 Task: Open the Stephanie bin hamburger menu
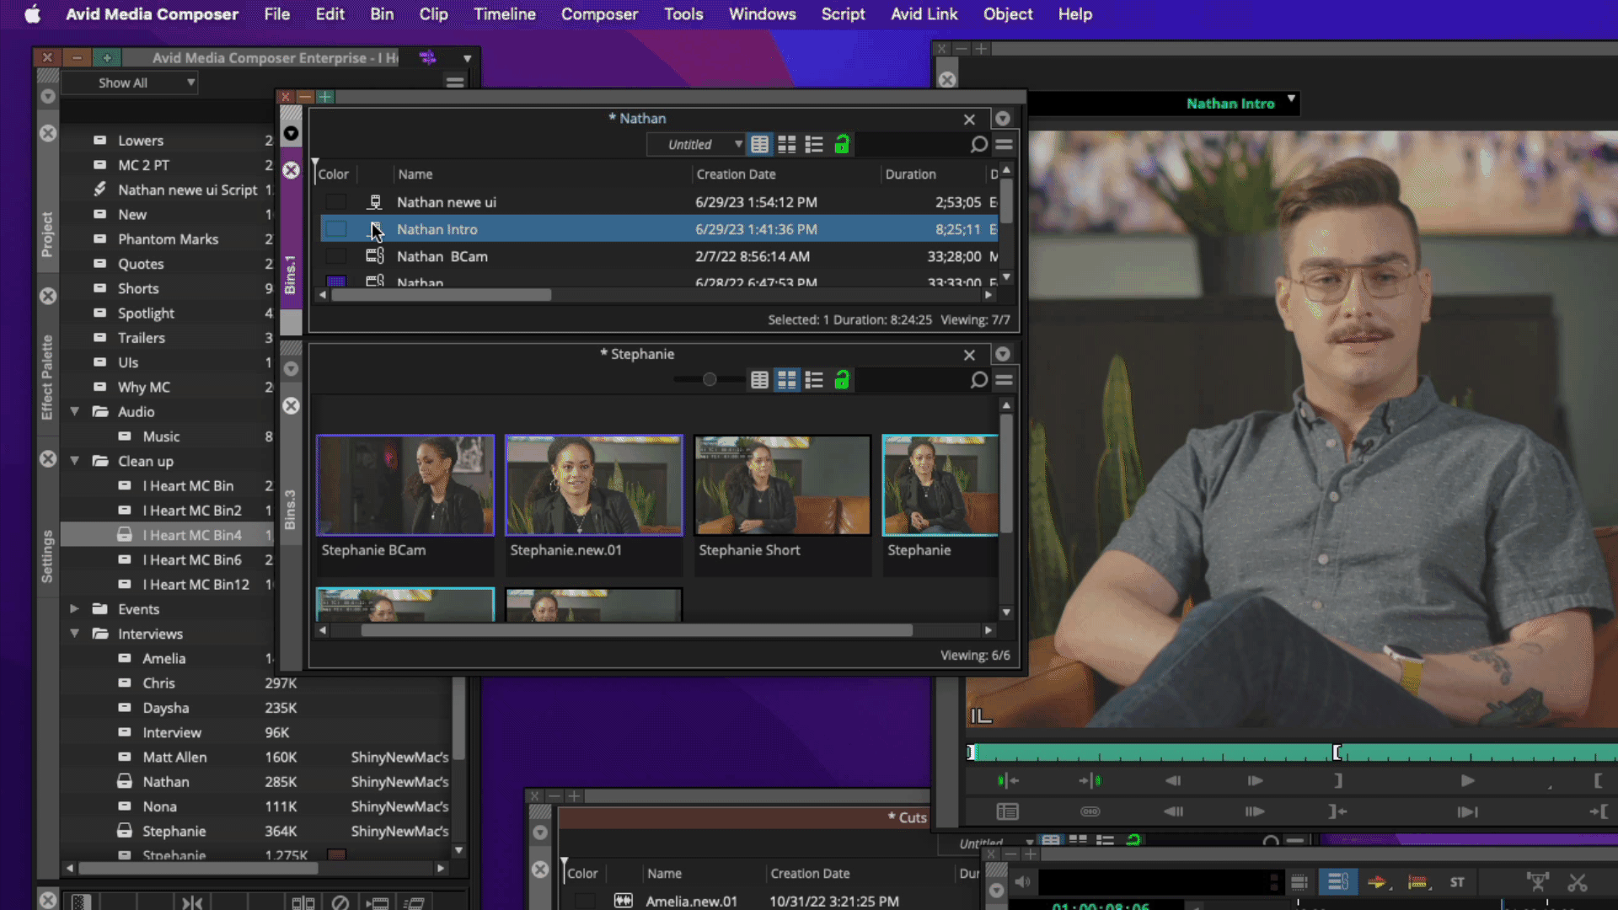point(1004,380)
